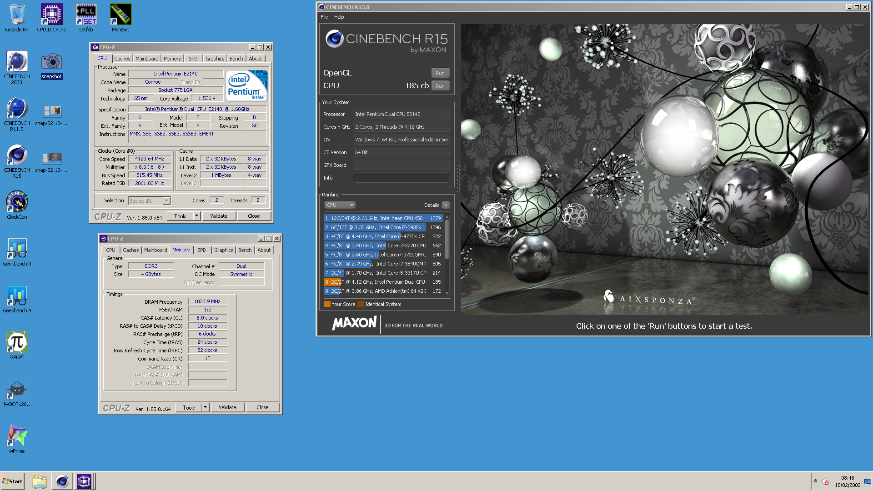Switch to Bench tab in lower CPU-Z

[x=245, y=250]
